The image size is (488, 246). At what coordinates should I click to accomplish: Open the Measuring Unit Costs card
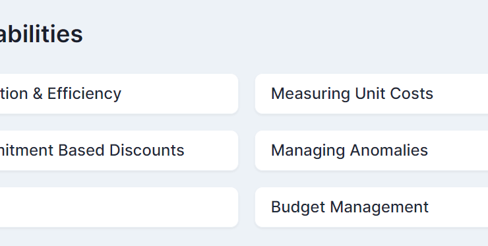pos(371,94)
